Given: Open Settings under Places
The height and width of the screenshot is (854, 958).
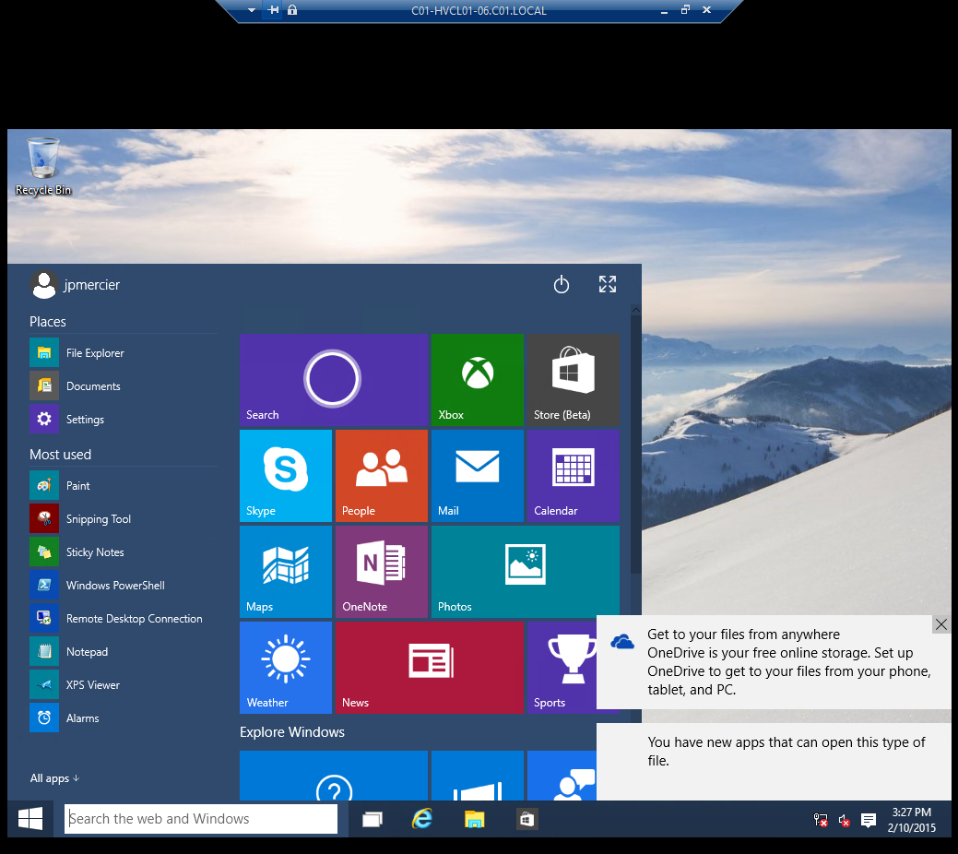Looking at the screenshot, I should (x=124, y=419).
